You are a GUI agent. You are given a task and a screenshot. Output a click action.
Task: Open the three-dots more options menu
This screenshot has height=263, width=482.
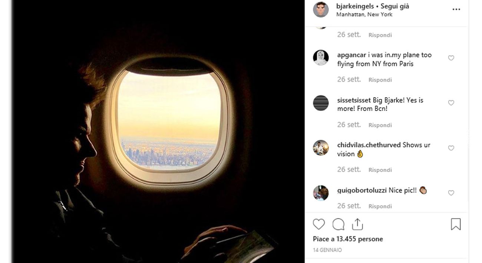[x=456, y=9]
